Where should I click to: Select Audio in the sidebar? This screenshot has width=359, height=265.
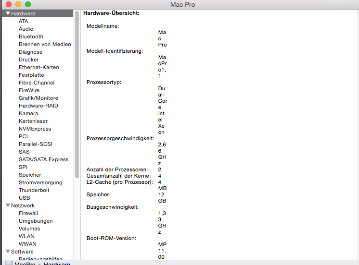[x=26, y=29]
